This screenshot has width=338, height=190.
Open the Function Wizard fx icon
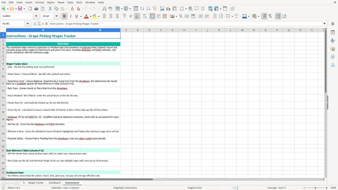click(x=35, y=24)
